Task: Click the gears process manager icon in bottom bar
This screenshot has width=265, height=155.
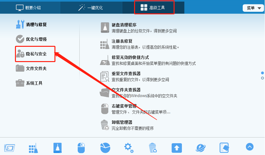Action: (129, 148)
